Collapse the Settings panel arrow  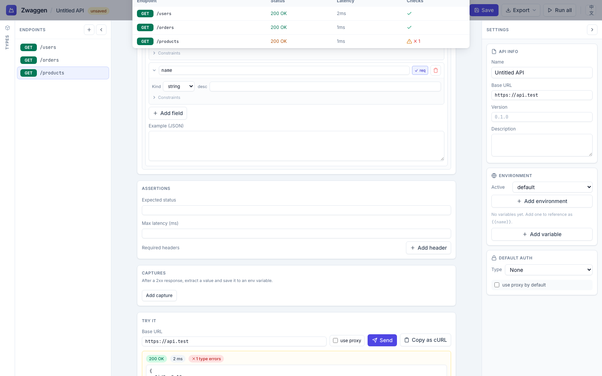(592, 30)
